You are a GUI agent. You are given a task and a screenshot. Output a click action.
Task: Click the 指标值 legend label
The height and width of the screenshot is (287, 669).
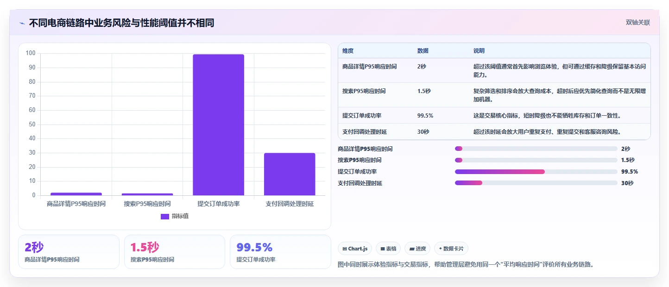(x=180, y=216)
